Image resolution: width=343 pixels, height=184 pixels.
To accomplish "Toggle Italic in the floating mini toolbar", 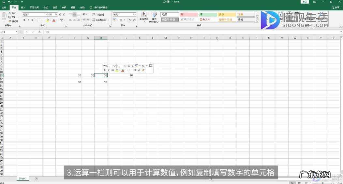I will [109, 70].
